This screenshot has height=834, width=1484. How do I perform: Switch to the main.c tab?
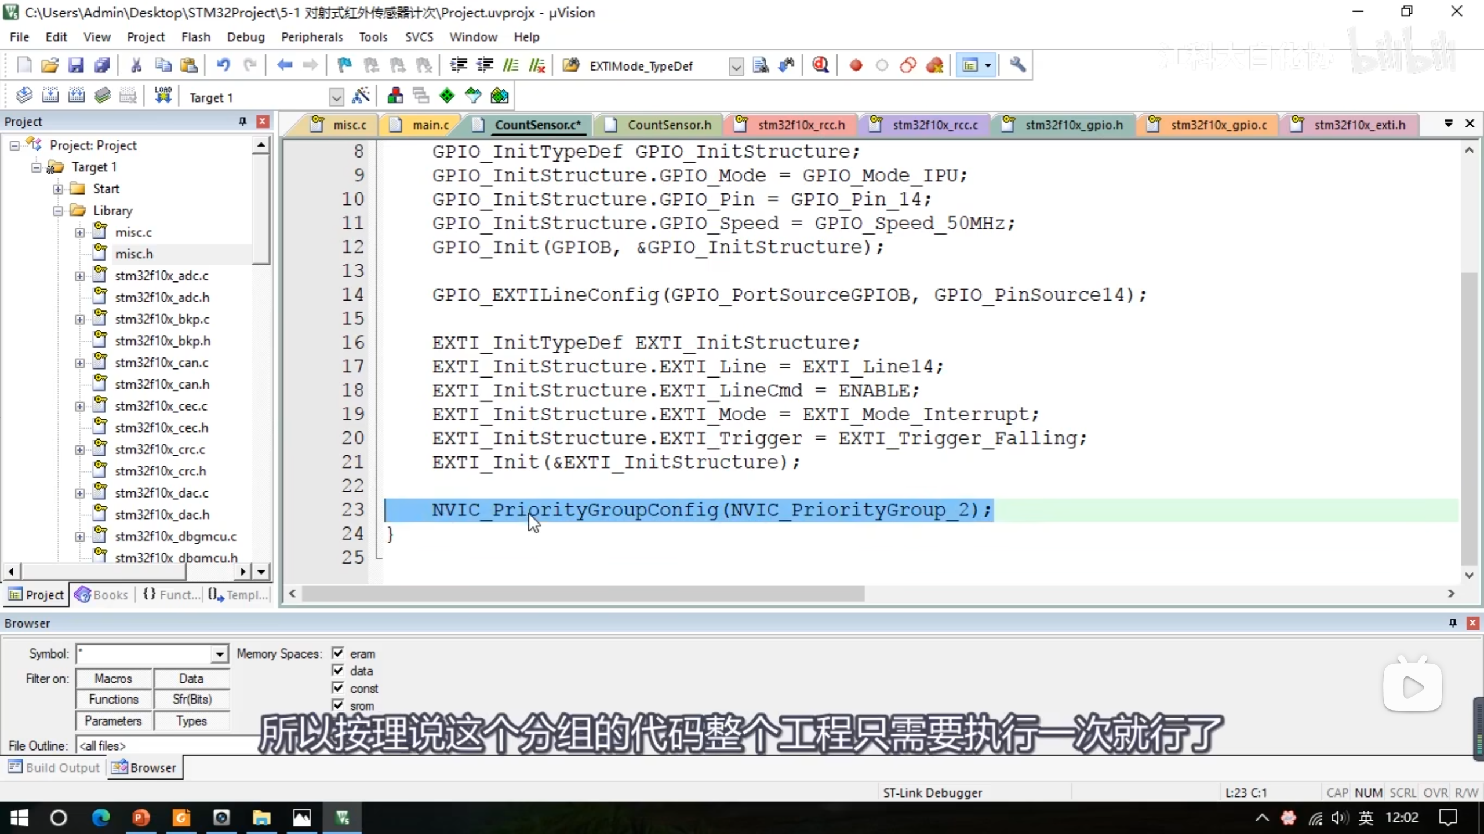tap(430, 125)
